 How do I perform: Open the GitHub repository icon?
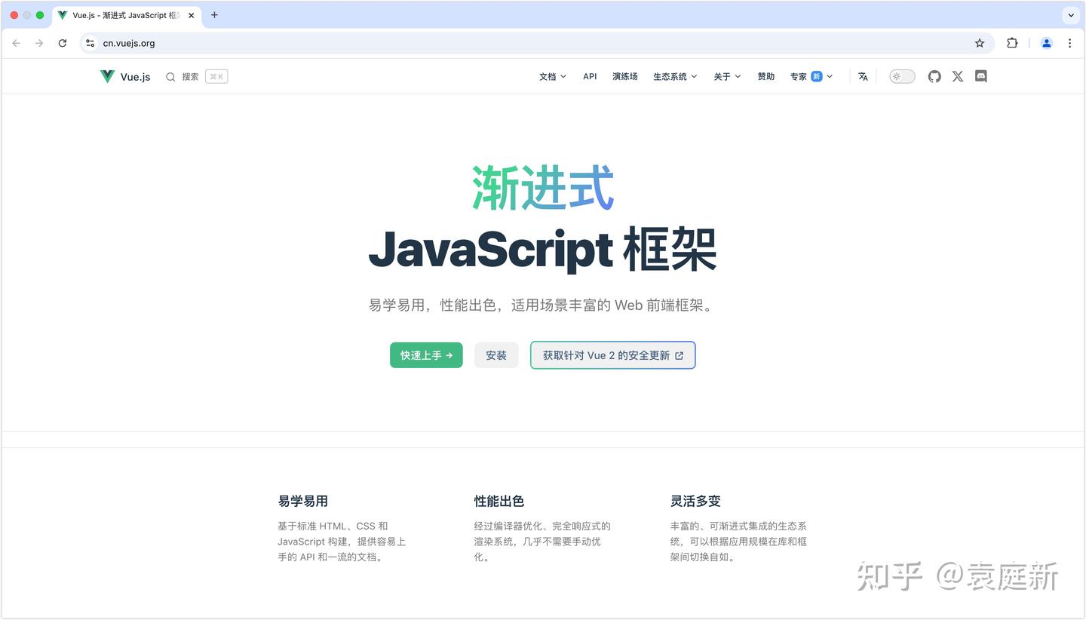[x=934, y=76]
